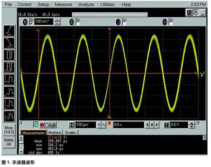Toggle channel 1 On checkbox
211x167 pixels.
point(30,23)
